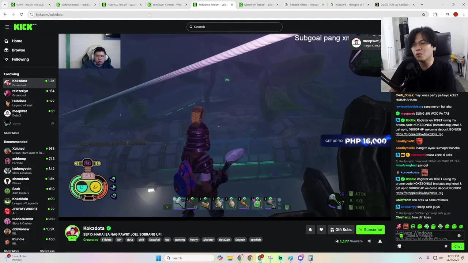Click the share stream icon
468x263 pixels.
[369, 241]
